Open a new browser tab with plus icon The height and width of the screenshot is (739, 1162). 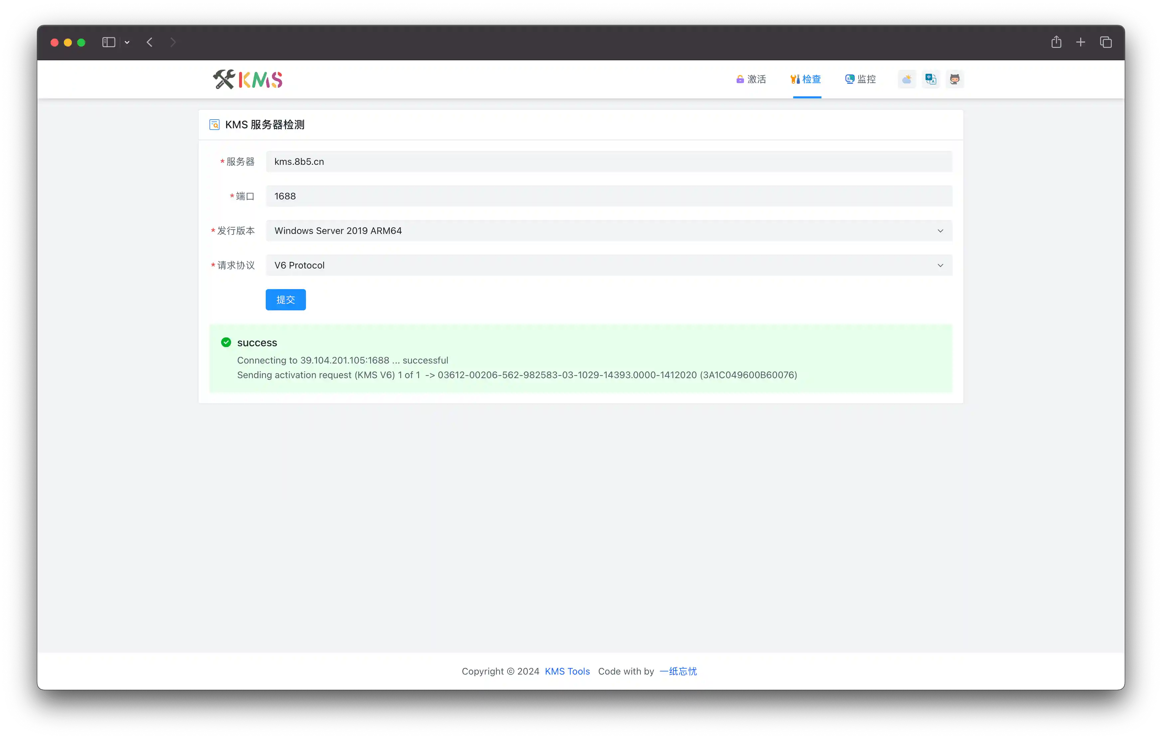pos(1081,43)
